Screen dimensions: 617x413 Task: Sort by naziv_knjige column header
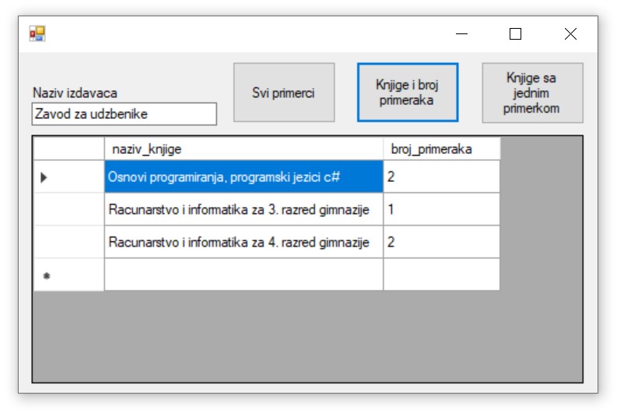[243, 149]
